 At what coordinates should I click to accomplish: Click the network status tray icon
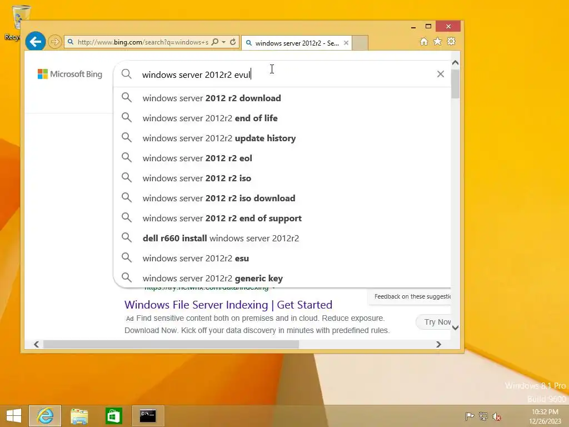tap(483, 416)
